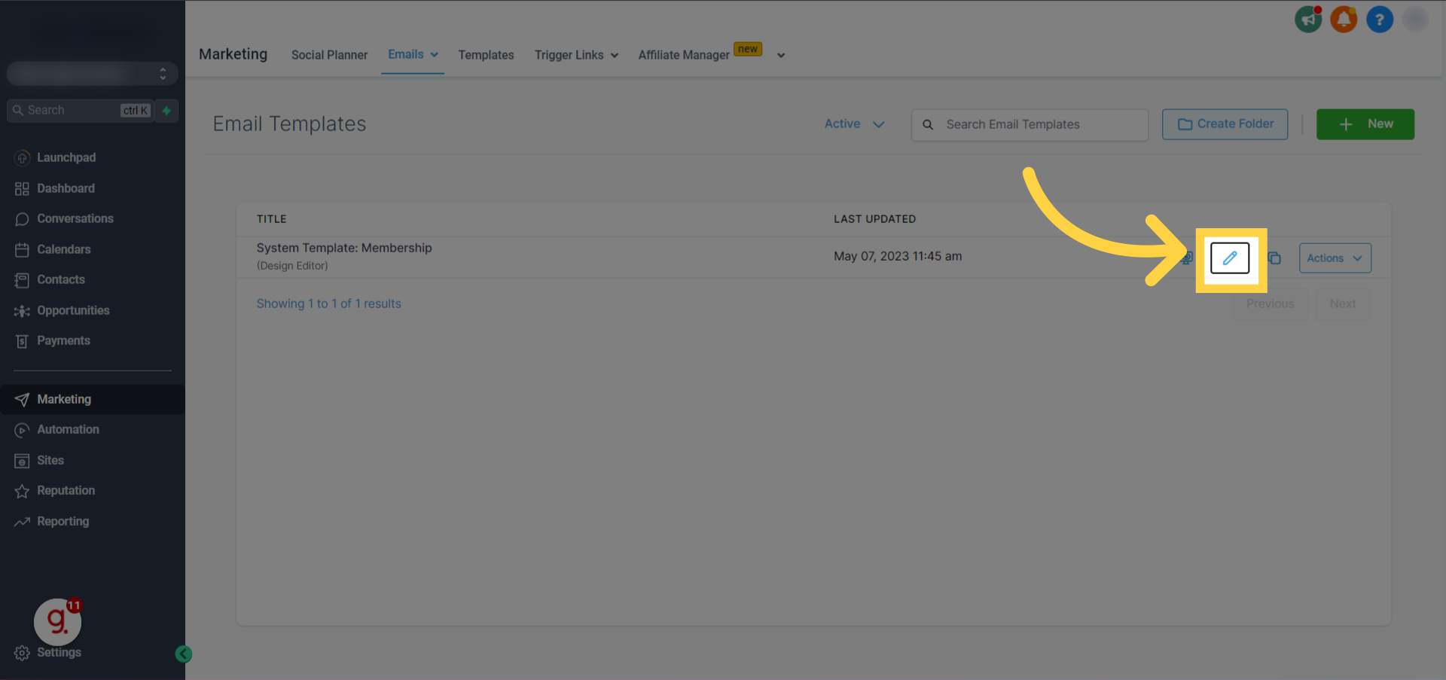Duplicate the Membership template using copy icon
1446x680 pixels.
coord(1274,258)
